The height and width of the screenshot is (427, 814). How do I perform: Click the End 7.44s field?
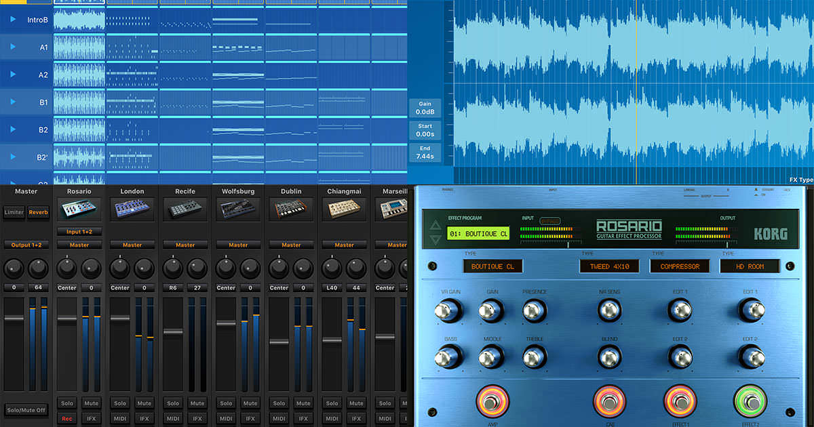pyautogui.click(x=425, y=152)
